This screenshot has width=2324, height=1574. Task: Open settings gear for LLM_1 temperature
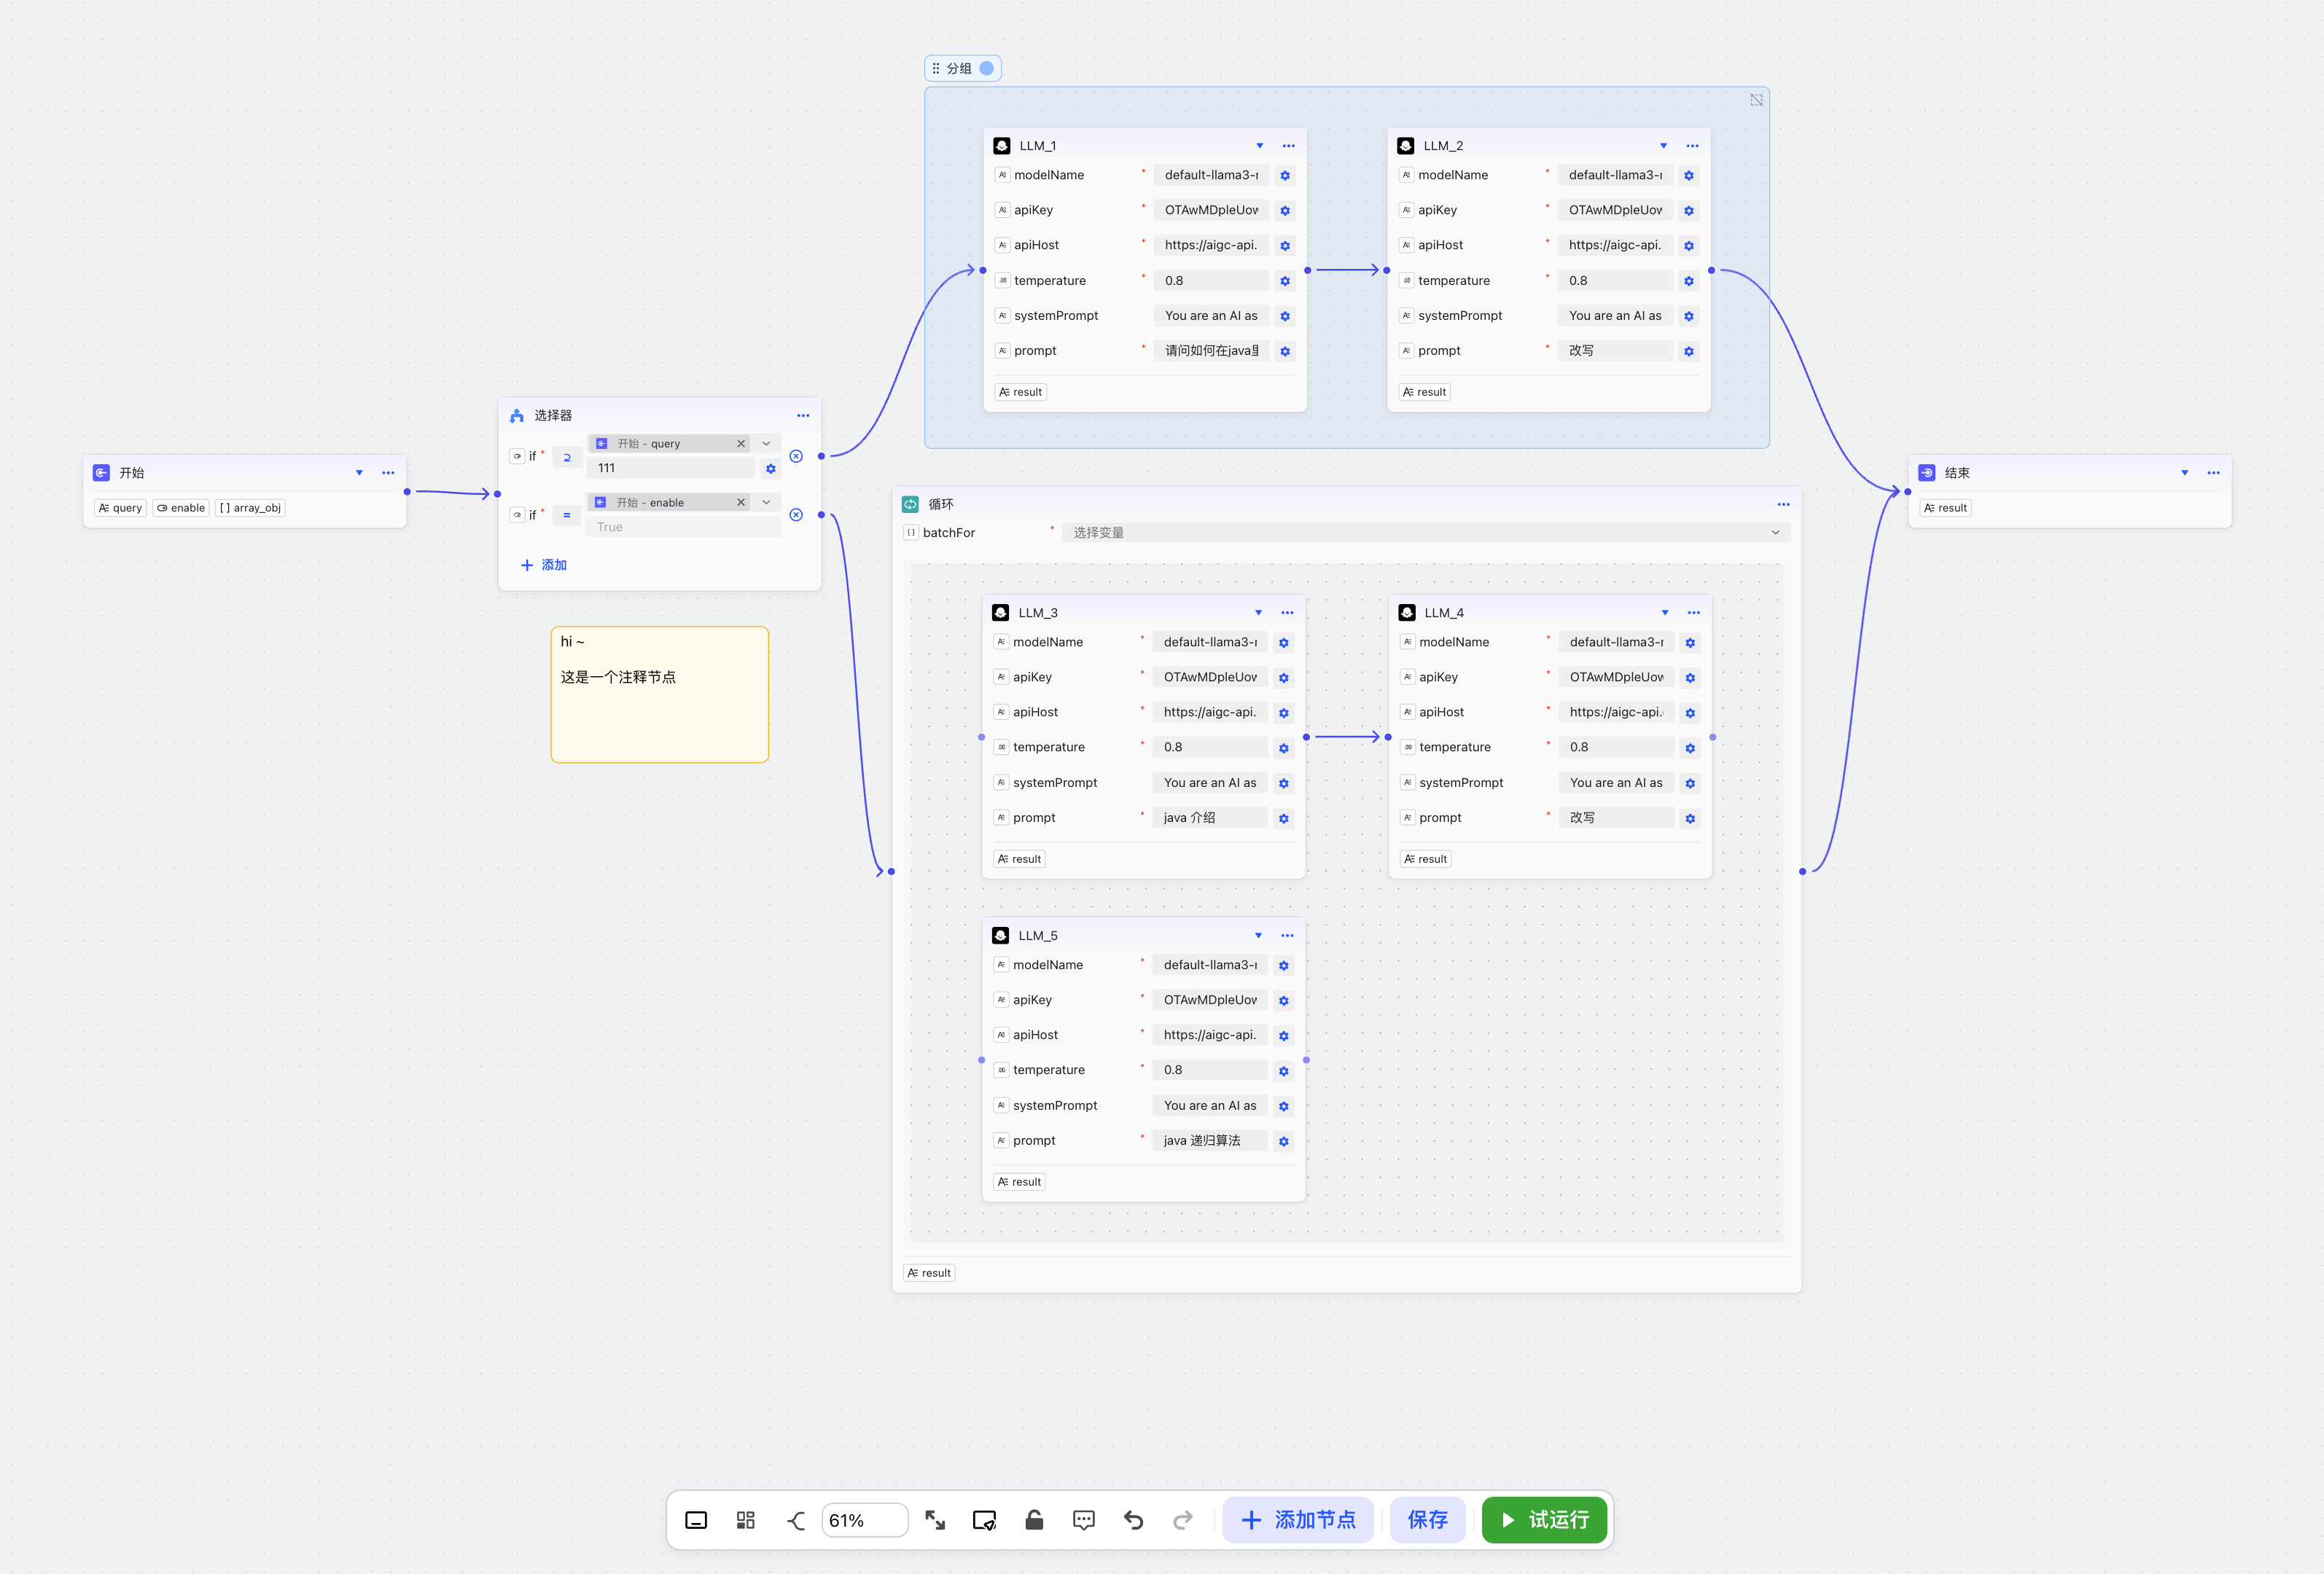point(1285,281)
